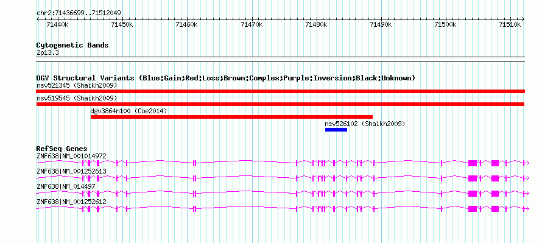Screen dimensions: 542x243
Task: Click the nsv521345 red loss variant bar
Action: tap(280, 91)
